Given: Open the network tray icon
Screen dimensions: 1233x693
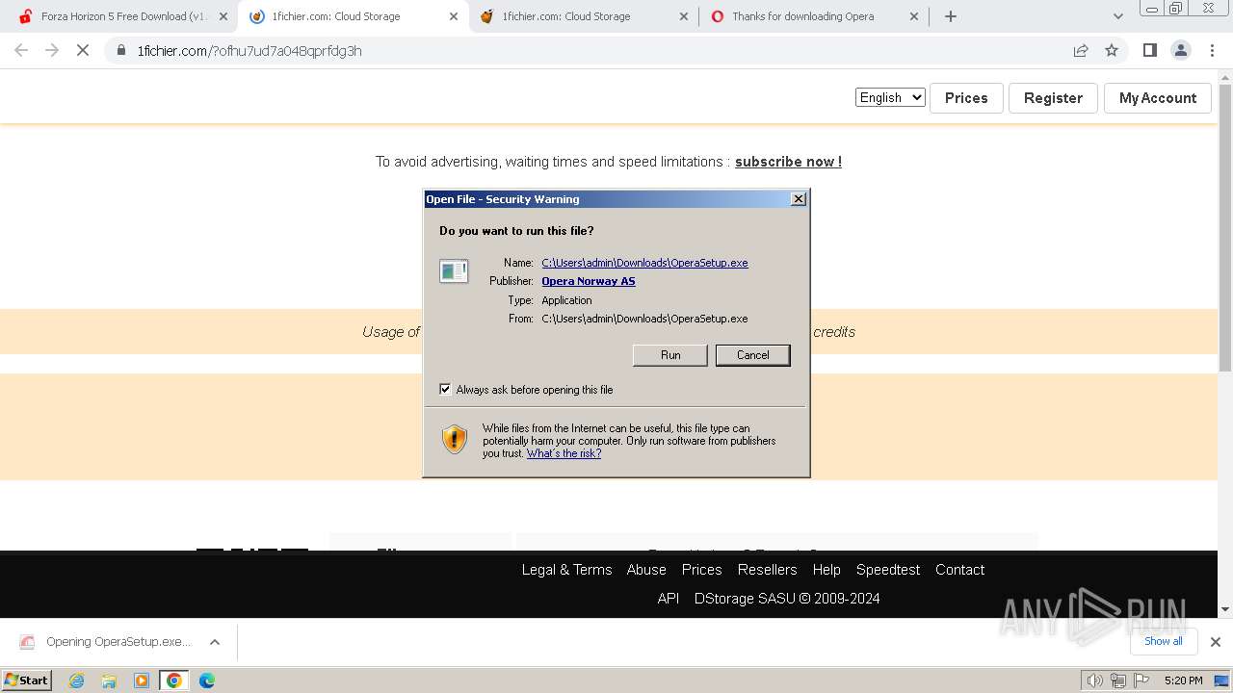Looking at the screenshot, I should (x=1117, y=680).
